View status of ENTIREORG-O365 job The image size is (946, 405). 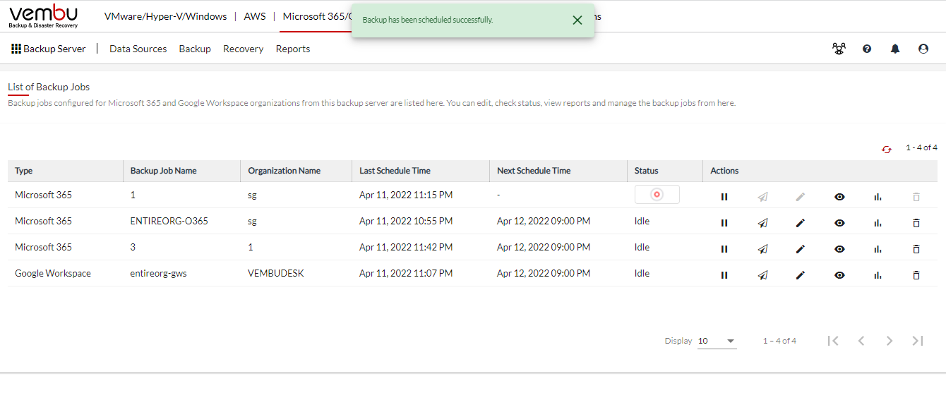coord(839,223)
